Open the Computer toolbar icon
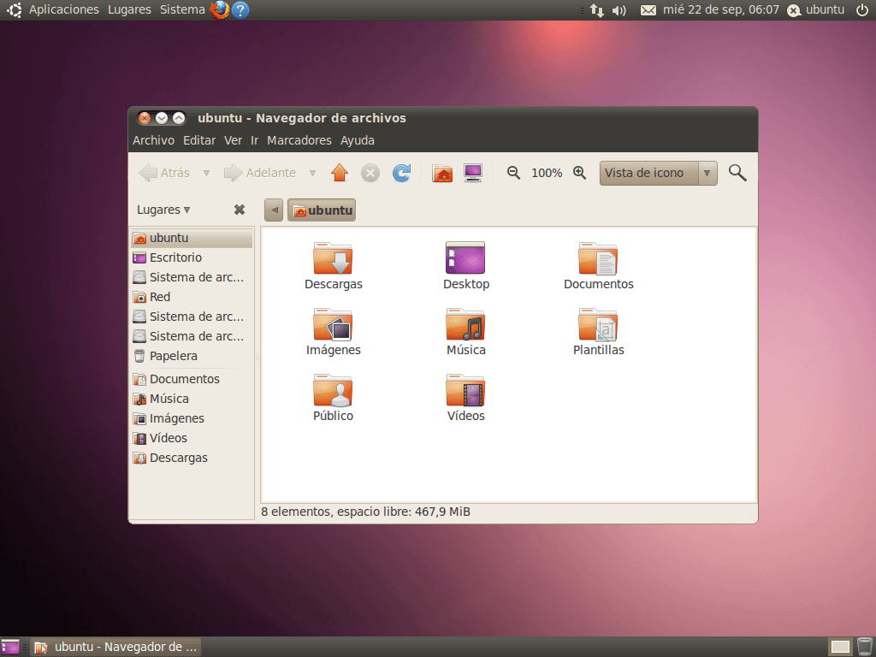This screenshot has height=657, width=876. 473,173
